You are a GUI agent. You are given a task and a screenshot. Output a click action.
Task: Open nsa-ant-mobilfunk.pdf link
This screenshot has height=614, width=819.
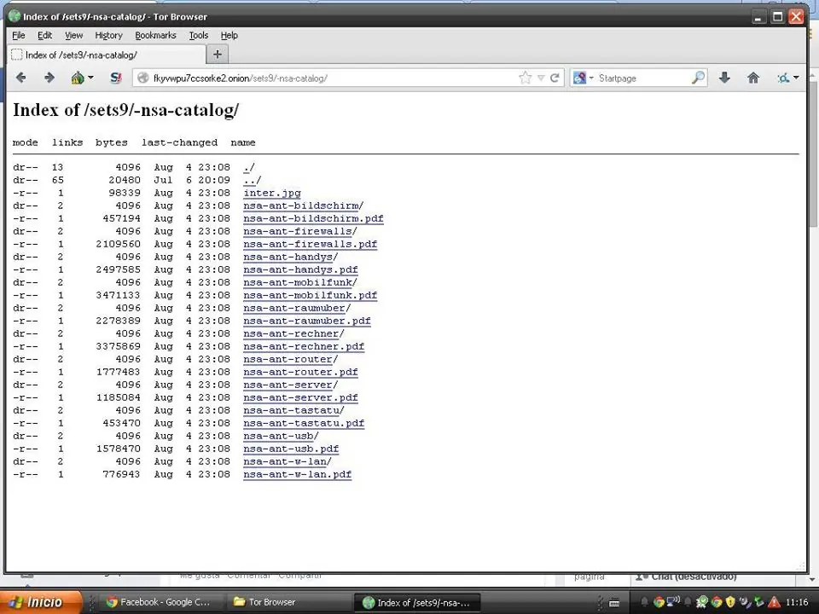coord(310,296)
